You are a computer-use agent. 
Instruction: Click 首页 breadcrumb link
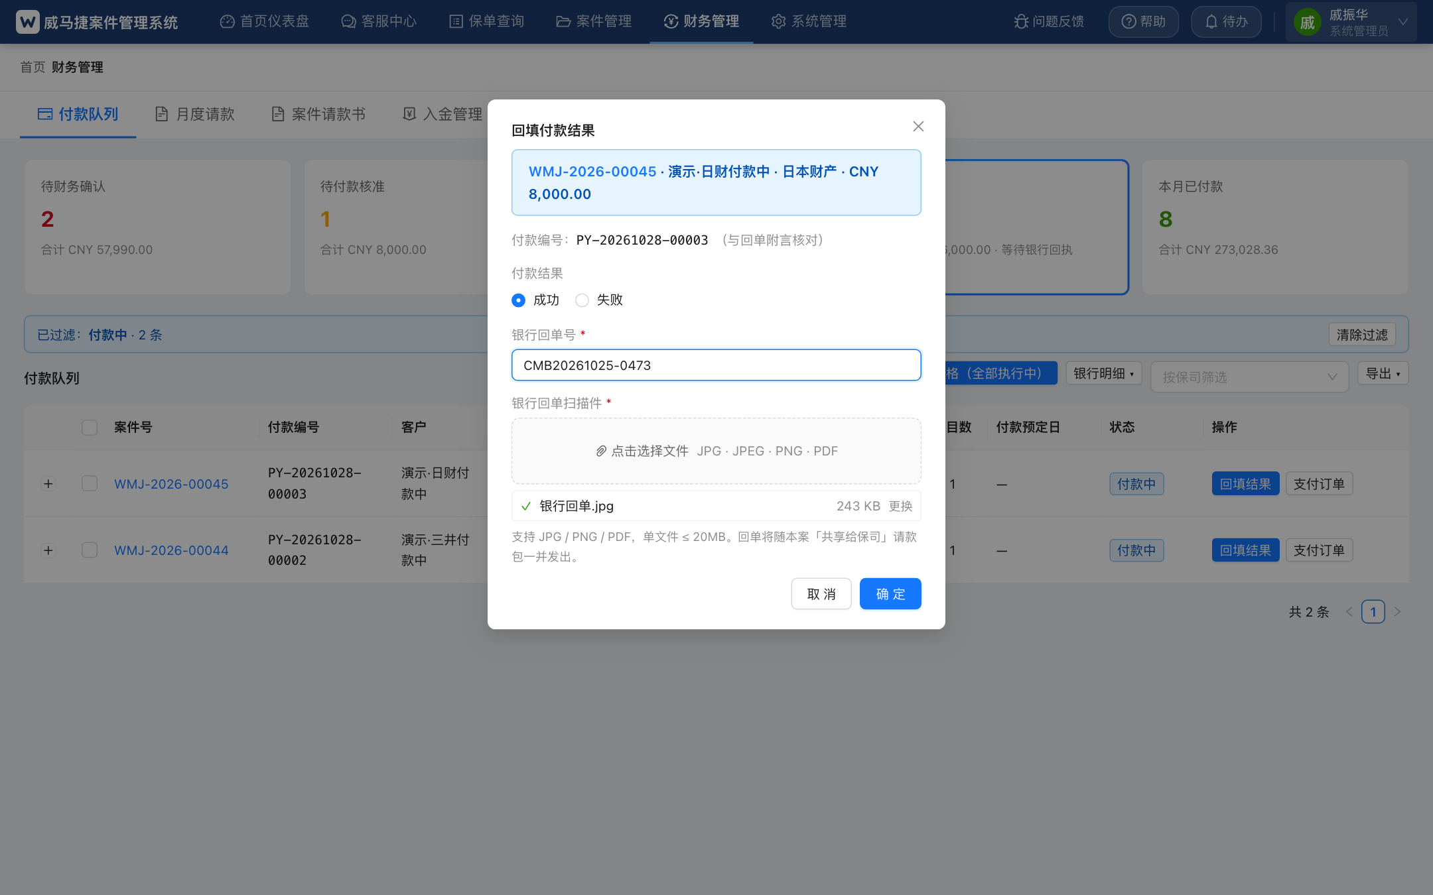click(33, 67)
